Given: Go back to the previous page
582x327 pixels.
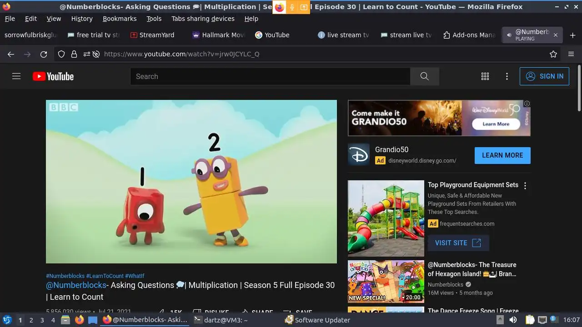Looking at the screenshot, I should coord(11,54).
